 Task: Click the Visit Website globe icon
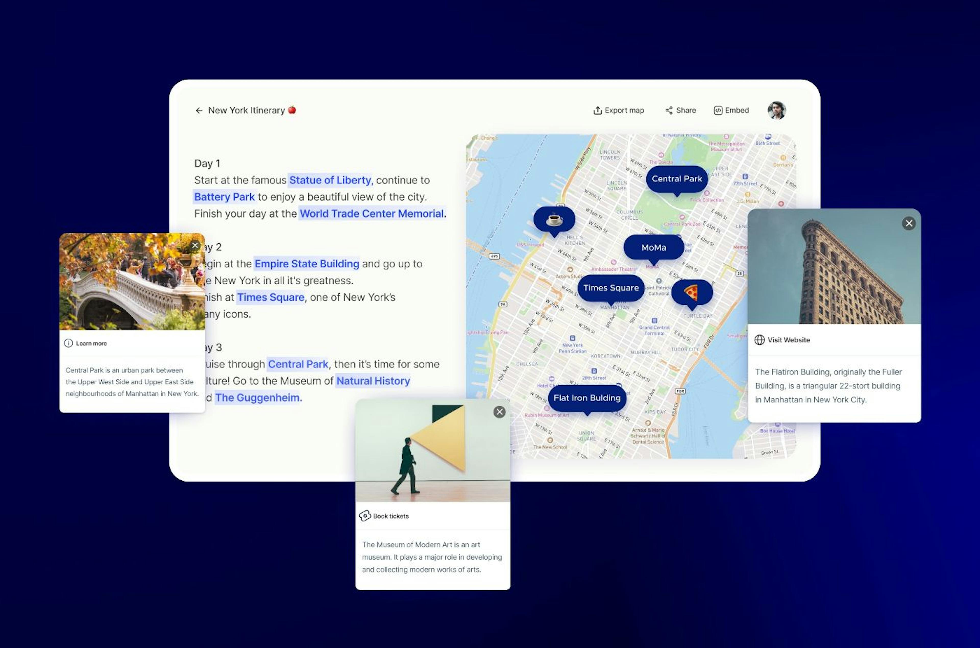coord(760,339)
